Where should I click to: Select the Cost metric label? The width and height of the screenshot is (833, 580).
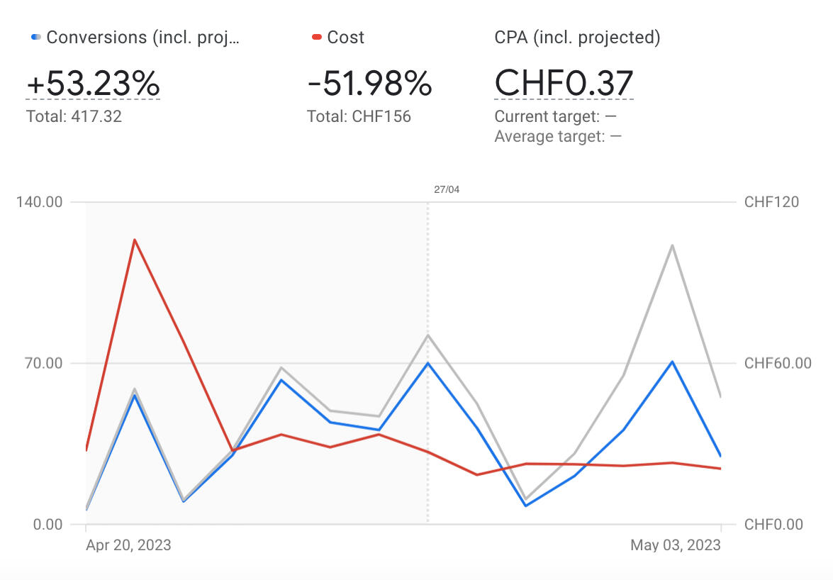(346, 38)
